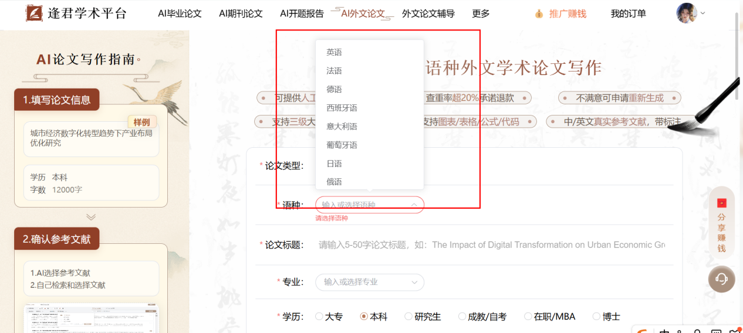Expand the 更多 menu
This screenshot has width=743, height=333.
pos(481,13)
